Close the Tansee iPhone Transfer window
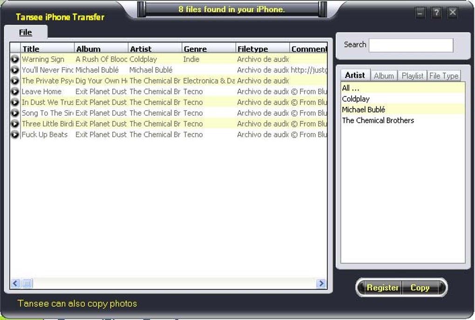The image size is (475, 320). (453, 13)
